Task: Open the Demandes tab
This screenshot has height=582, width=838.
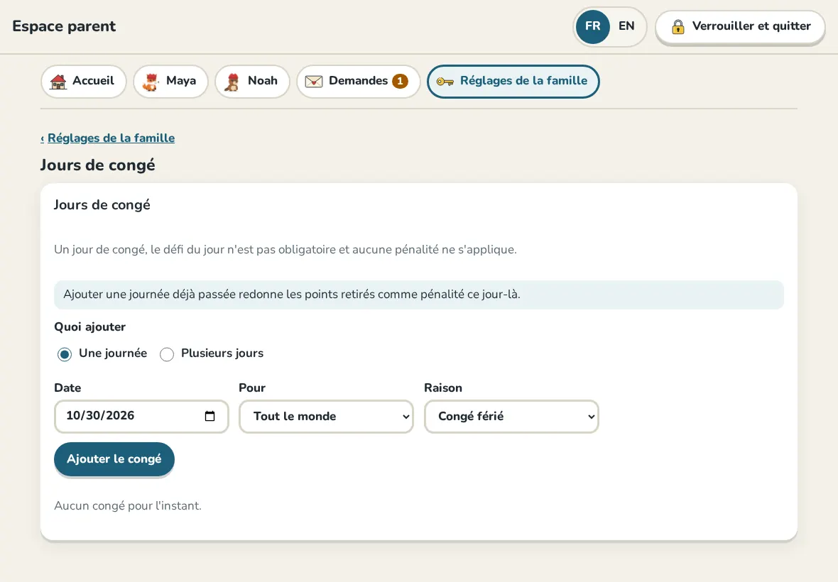Action: (x=358, y=81)
